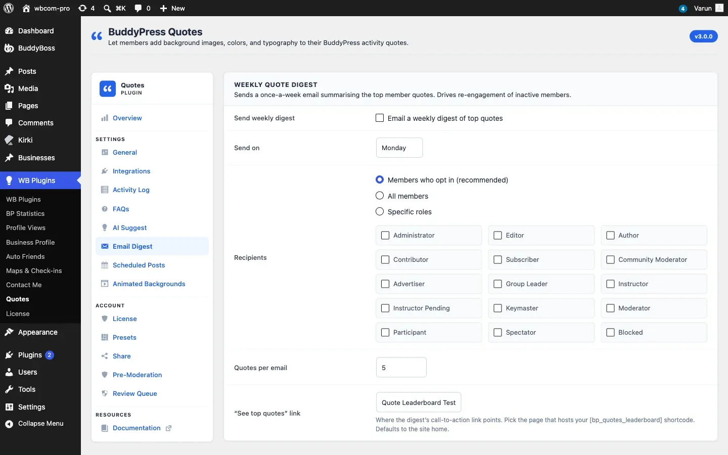Select Members who opt in radio
728x455 pixels.
point(380,179)
